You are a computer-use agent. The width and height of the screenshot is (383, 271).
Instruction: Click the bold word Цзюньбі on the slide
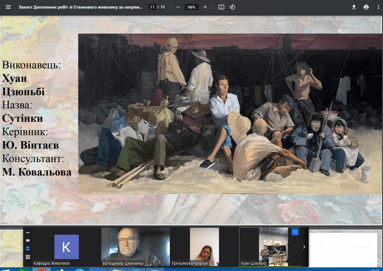point(23,92)
